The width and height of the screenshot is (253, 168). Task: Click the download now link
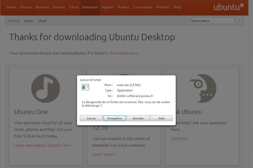124,53
